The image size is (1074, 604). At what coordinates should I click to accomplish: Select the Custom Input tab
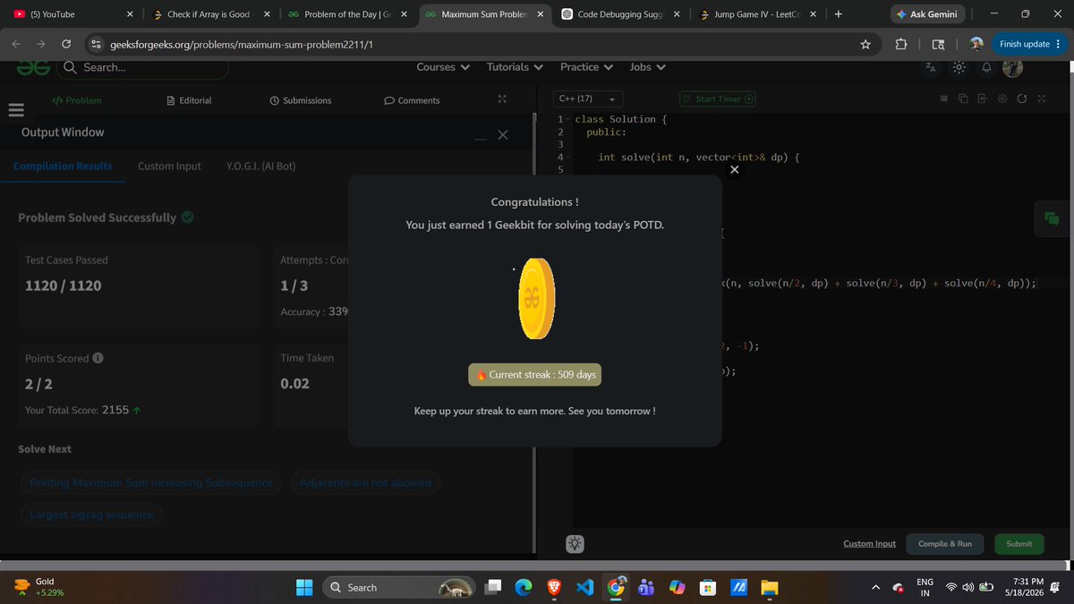pyautogui.click(x=169, y=166)
